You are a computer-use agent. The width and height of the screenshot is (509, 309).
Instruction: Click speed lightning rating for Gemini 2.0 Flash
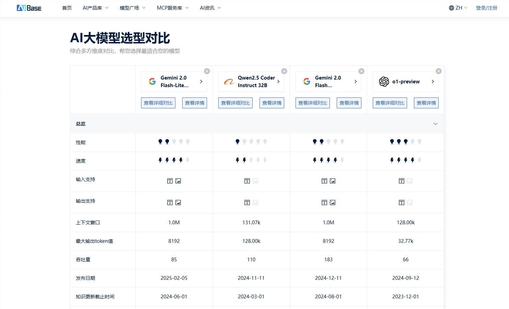pos(328,160)
